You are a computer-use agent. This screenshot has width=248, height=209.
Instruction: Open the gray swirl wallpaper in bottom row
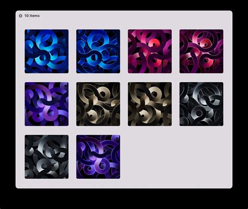[47, 157]
